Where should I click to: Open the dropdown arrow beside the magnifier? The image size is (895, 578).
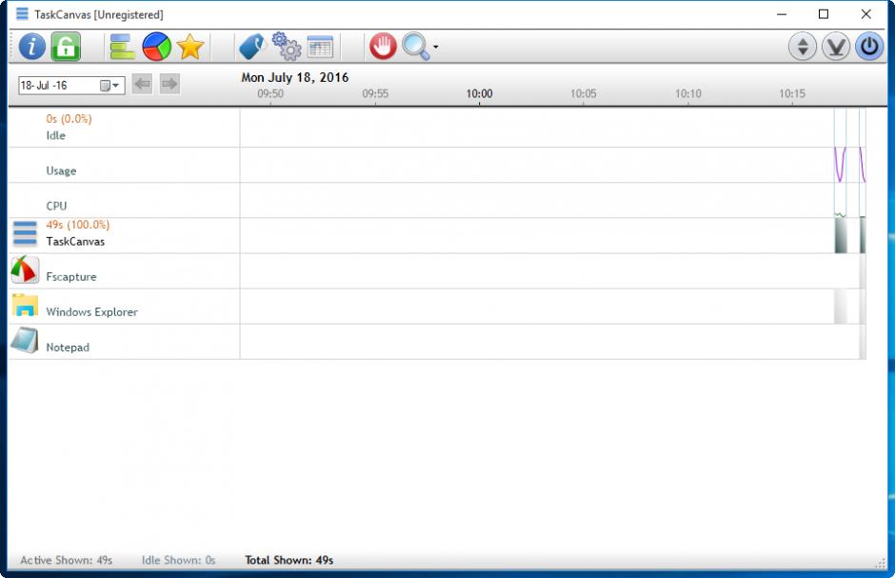pyautogui.click(x=435, y=47)
